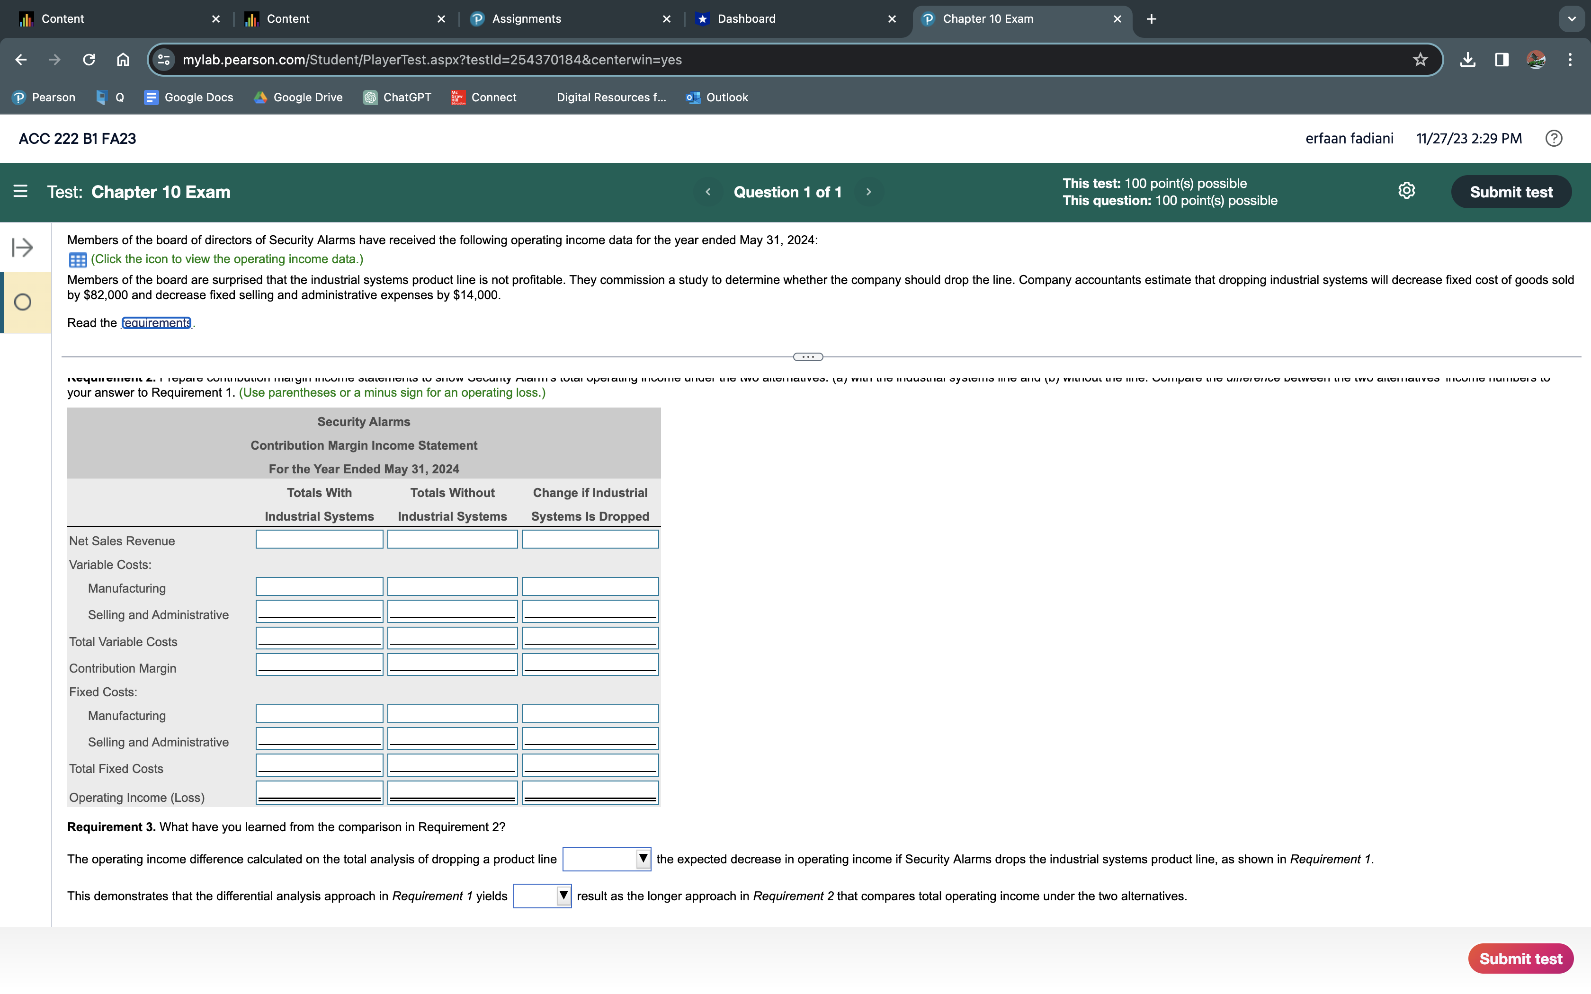Advance to next question with right arrow

point(868,191)
